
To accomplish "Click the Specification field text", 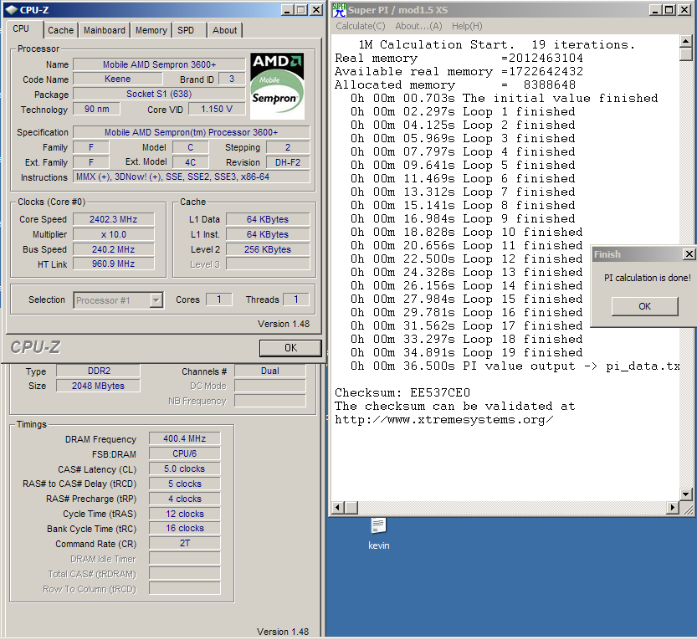I will pos(191,132).
